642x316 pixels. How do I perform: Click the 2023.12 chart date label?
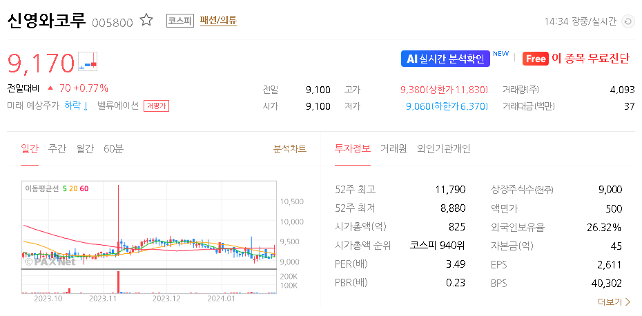coord(166,299)
